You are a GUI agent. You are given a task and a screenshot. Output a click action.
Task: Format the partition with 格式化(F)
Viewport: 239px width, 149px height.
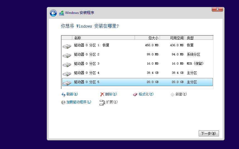(146, 94)
